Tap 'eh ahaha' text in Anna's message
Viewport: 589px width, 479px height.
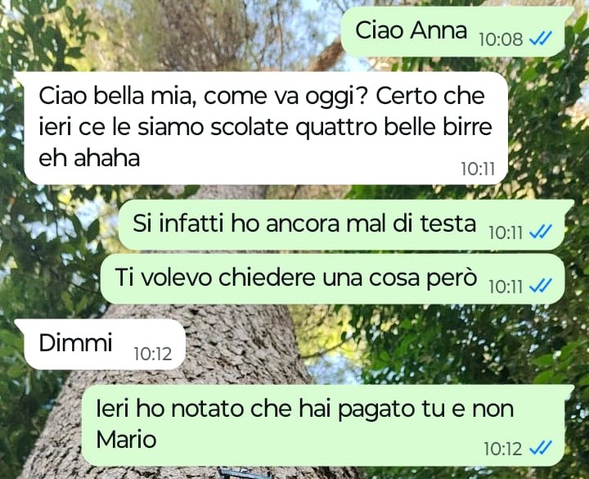(89, 157)
